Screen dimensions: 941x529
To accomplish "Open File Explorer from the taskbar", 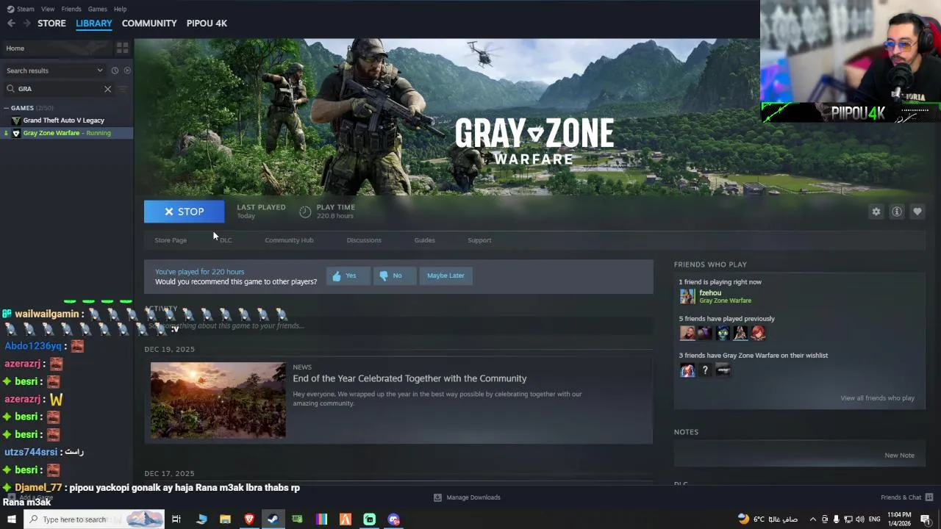I will click(225, 519).
